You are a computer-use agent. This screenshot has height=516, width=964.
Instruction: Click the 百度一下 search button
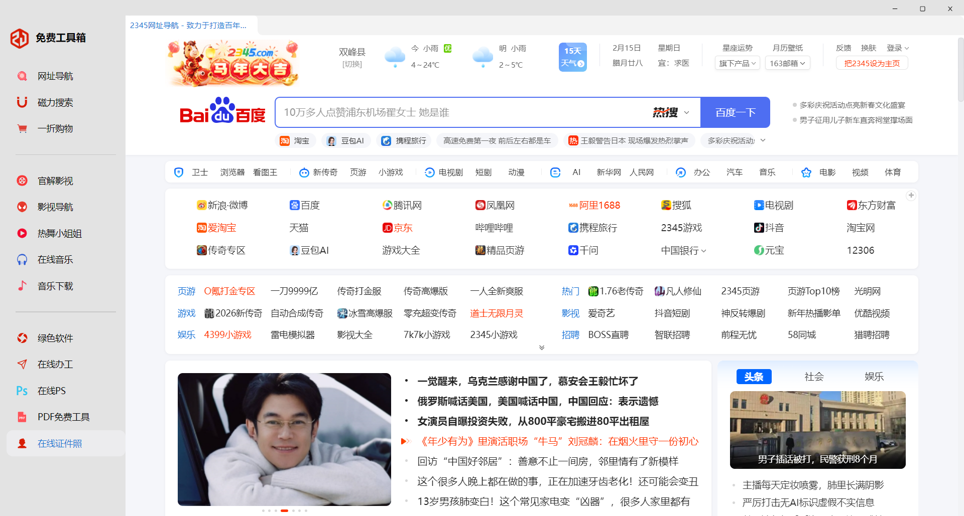tap(735, 112)
